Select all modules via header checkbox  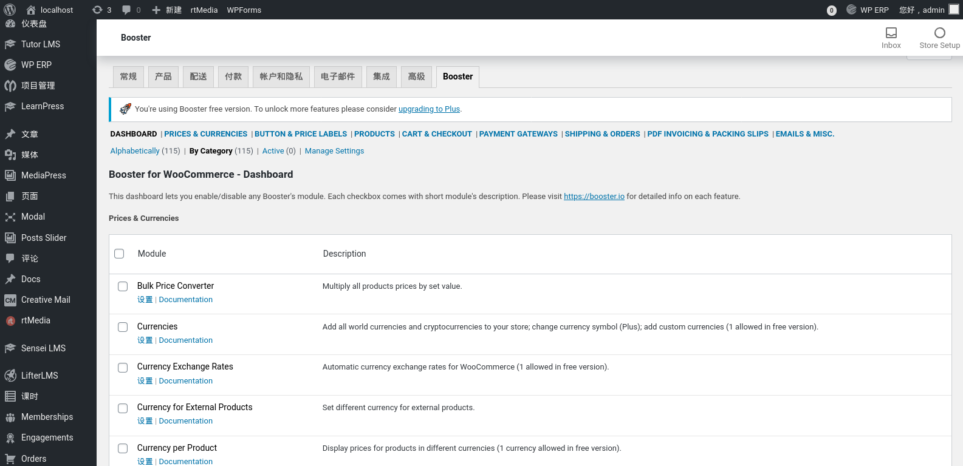(119, 254)
